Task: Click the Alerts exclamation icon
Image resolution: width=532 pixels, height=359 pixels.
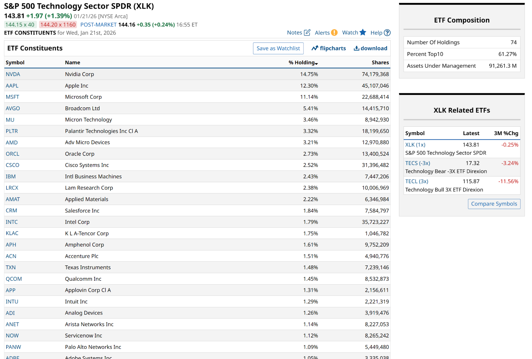Action: click(334, 33)
